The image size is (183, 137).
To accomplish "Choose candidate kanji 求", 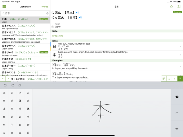I will click(12, 117).
